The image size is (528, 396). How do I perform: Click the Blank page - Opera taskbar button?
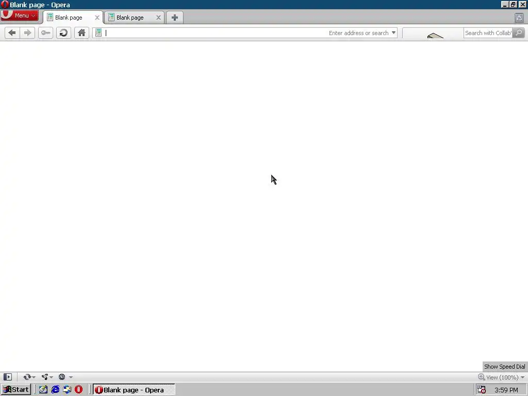[134, 390]
